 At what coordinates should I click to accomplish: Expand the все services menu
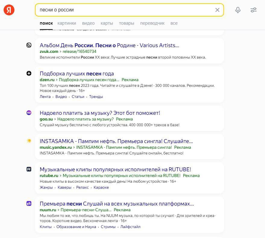tap(174, 23)
